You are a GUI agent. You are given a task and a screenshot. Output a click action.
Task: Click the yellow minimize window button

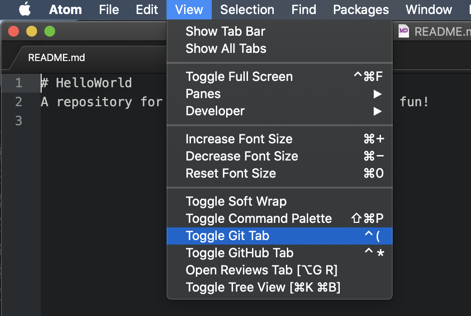coord(32,31)
